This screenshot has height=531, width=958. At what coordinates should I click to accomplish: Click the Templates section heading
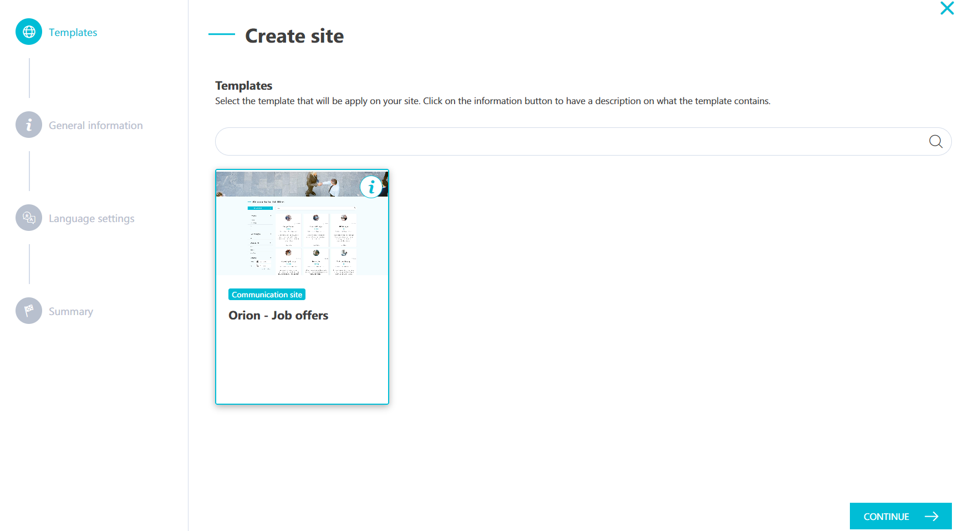(244, 85)
